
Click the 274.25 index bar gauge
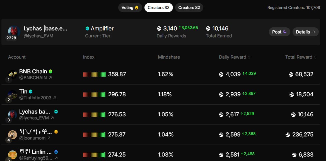click(x=94, y=155)
